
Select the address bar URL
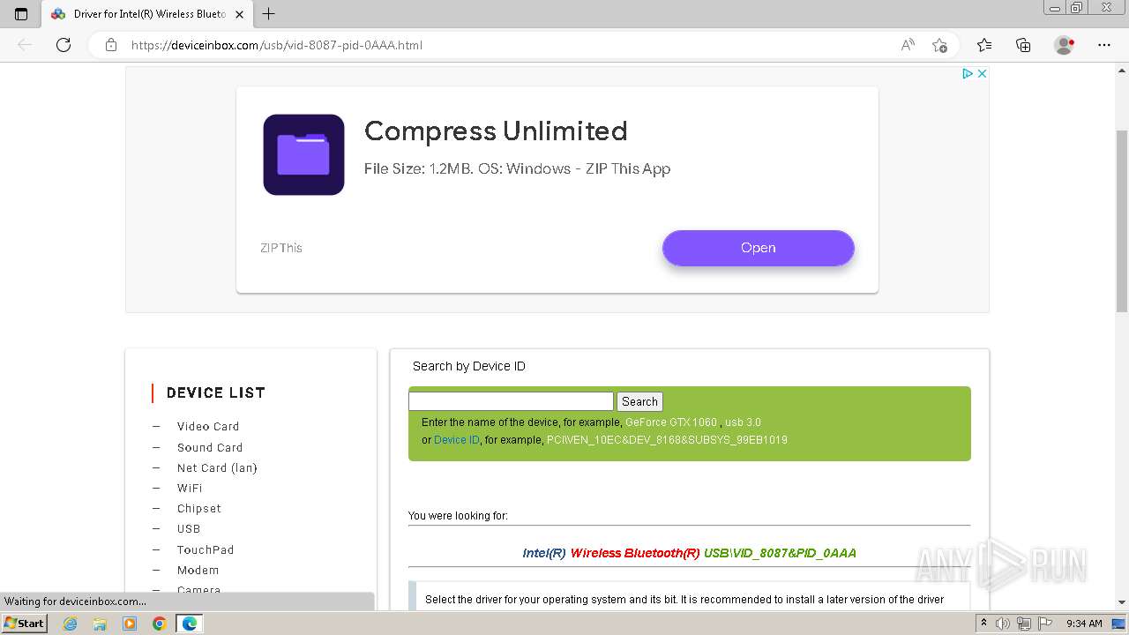[277, 45]
